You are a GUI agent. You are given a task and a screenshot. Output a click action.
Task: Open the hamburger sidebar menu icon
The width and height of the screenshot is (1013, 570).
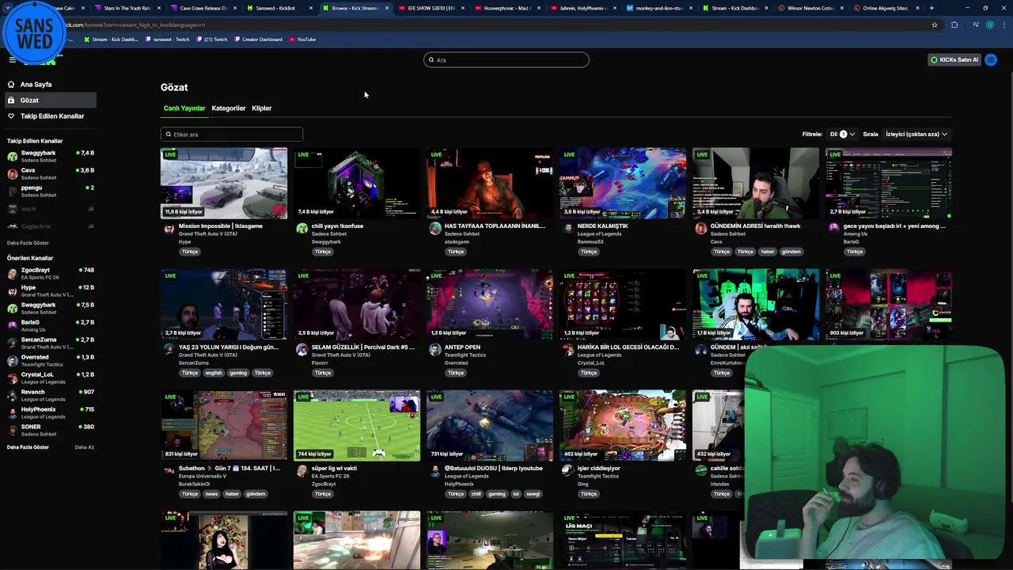(x=12, y=59)
